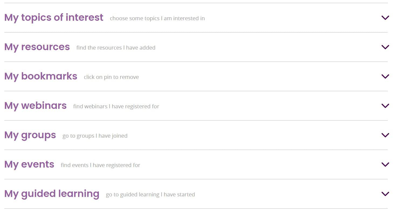398x212 pixels.
Task: Click "find webinars I have registered for" text
Action: click(x=116, y=106)
